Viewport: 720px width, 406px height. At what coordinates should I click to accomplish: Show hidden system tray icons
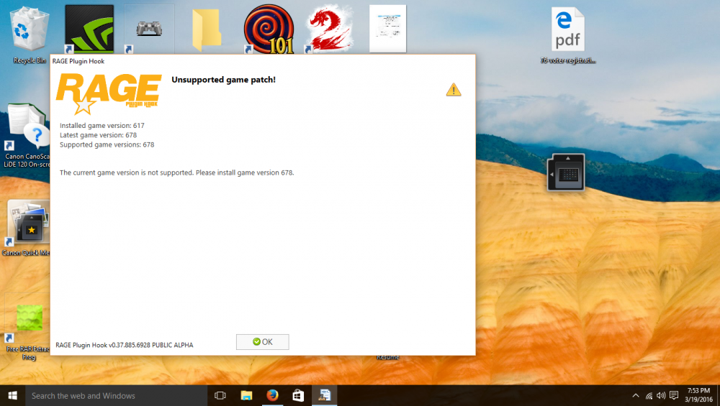coord(636,395)
